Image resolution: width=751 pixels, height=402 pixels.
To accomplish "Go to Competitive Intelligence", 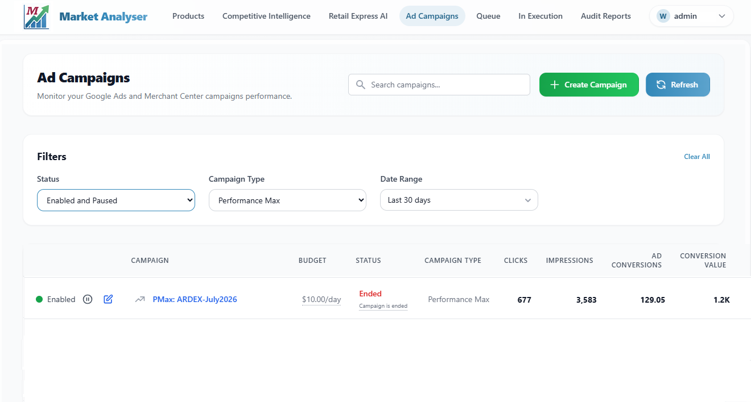I will click(266, 16).
